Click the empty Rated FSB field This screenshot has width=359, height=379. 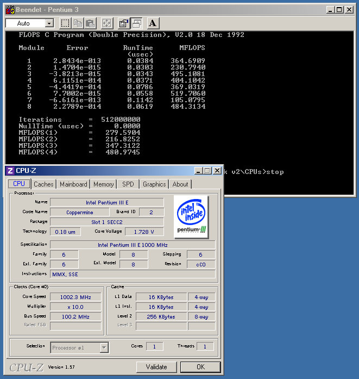tap(75, 326)
